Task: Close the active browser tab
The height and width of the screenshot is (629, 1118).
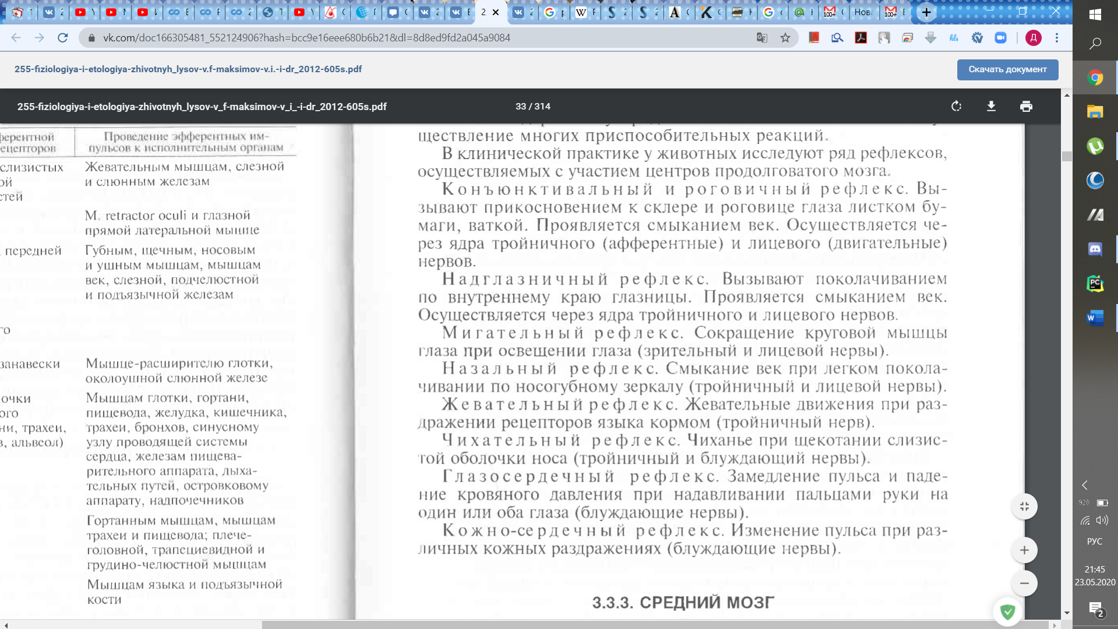Action: (496, 12)
